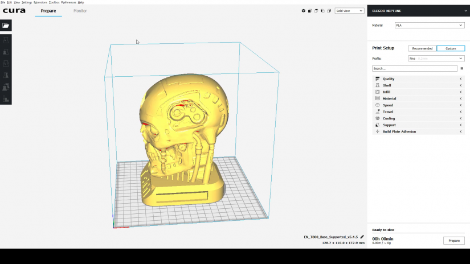
Task: Select the Move tool in left toolbar
Action: 6,40
